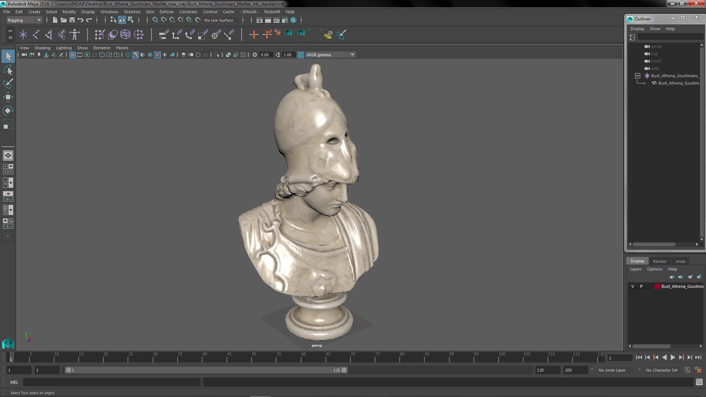Screen dimensions: 706x397
Task: Open the Deform menu
Action: tap(166, 12)
